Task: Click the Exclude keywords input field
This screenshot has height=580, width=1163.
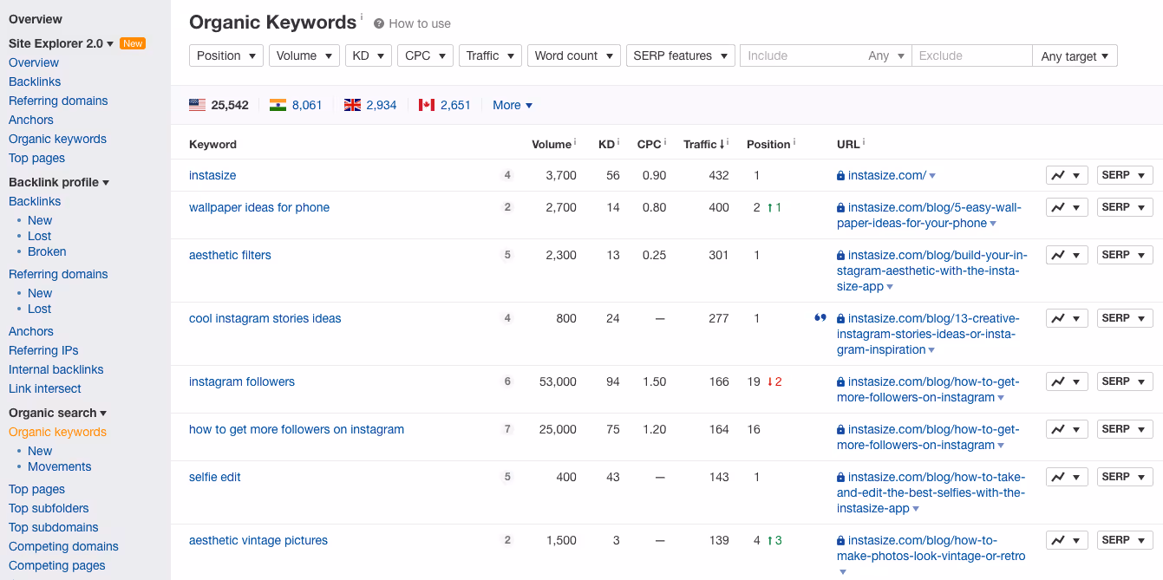Action: click(x=971, y=55)
